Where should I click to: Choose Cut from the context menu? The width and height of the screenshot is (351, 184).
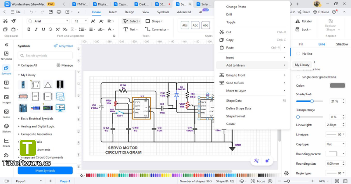pyautogui.click(x=252, y=32)
